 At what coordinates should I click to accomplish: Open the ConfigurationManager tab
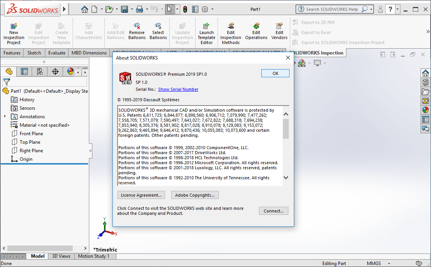pos(39,72)
